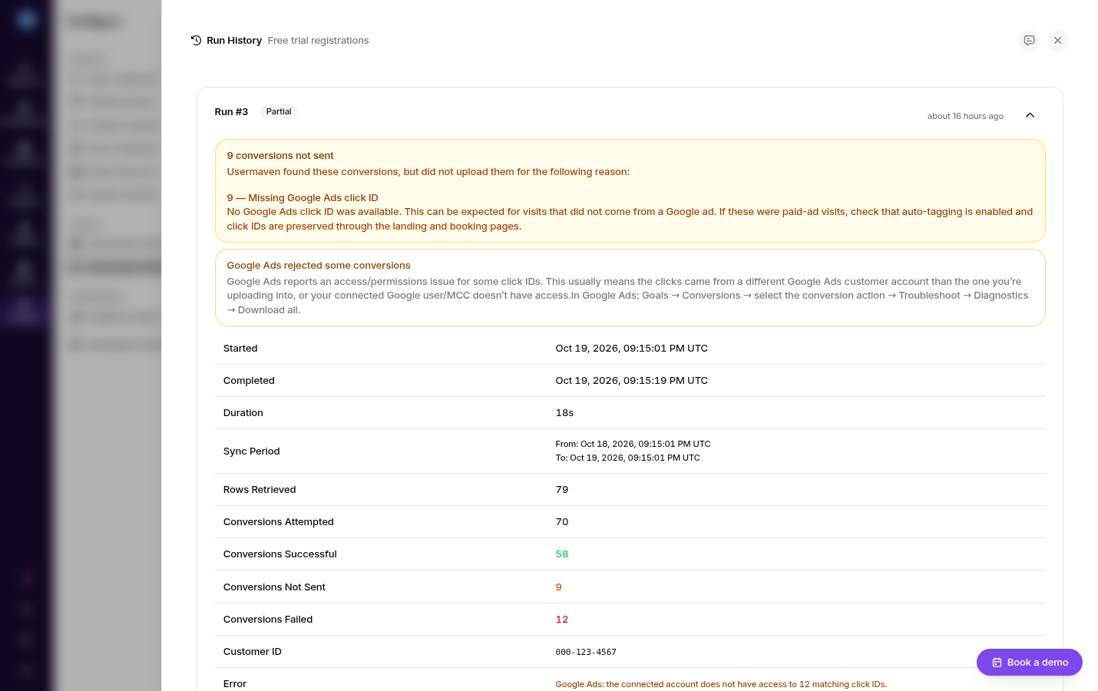Open the feedback comment icon

point(1029,41)
